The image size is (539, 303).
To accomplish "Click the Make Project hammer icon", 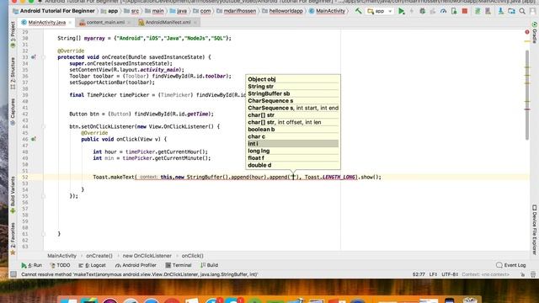I will [x=359, y=11].
